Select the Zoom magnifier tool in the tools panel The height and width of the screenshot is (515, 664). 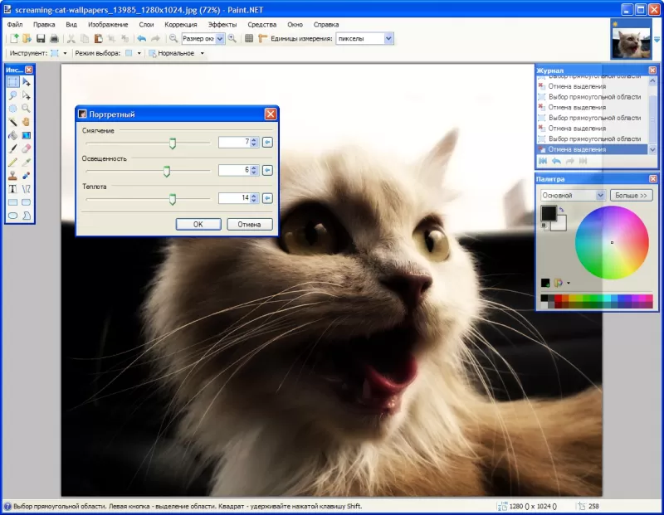[27, 109]
